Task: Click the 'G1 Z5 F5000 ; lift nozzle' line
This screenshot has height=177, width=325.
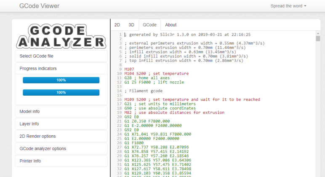Action: [x=154, y=82]
